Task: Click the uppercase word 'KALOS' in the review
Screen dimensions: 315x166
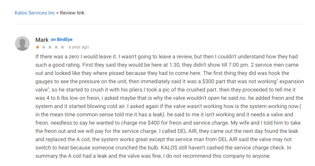Action: pyautogui.click(x=169, y=148)
